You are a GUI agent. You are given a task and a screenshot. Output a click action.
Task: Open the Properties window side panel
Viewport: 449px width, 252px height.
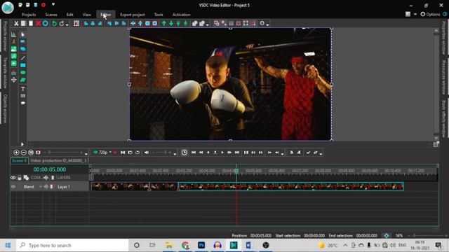click(x=444, y=38)
